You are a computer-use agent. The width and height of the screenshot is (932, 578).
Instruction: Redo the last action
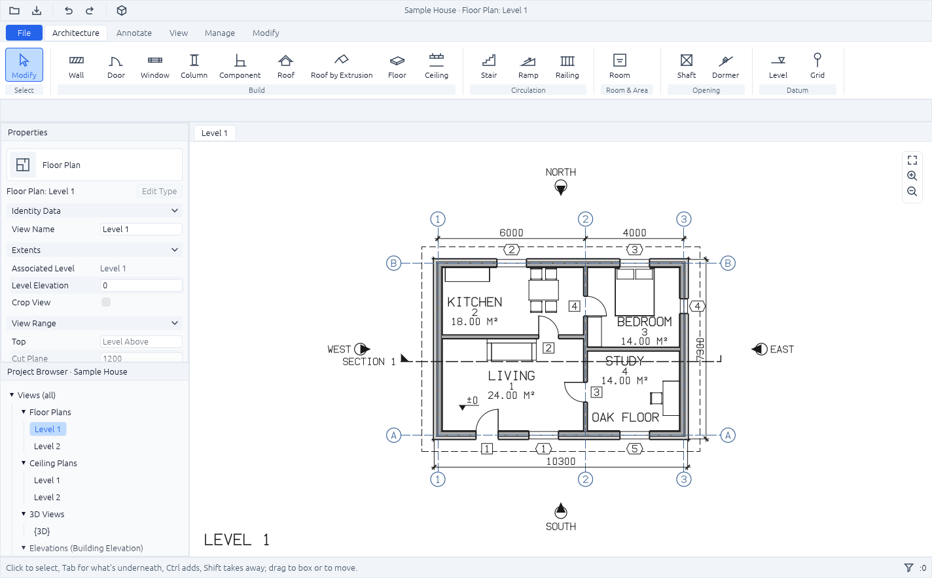[x=90, y=10]
